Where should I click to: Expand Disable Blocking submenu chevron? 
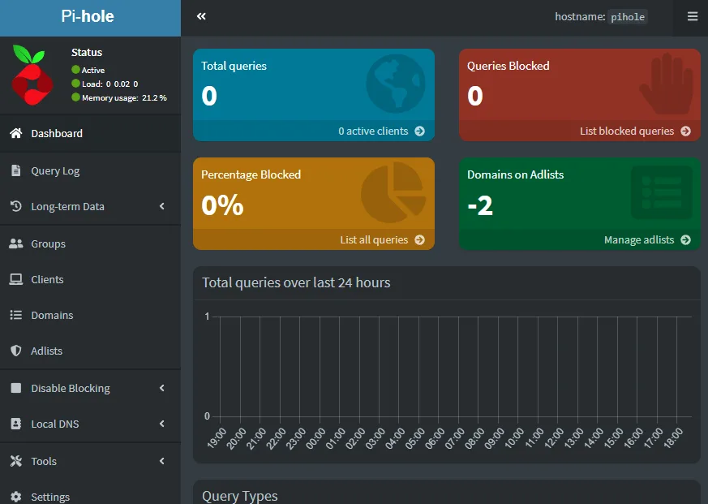[162, 388]
